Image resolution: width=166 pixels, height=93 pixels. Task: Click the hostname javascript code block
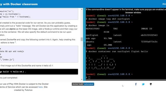point(39,14)
